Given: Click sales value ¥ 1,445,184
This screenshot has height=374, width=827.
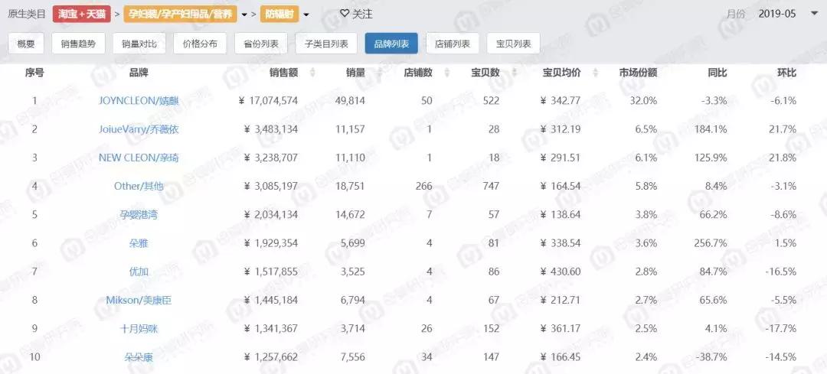Looking at the screenshot, I should click(x=271, y=300).
